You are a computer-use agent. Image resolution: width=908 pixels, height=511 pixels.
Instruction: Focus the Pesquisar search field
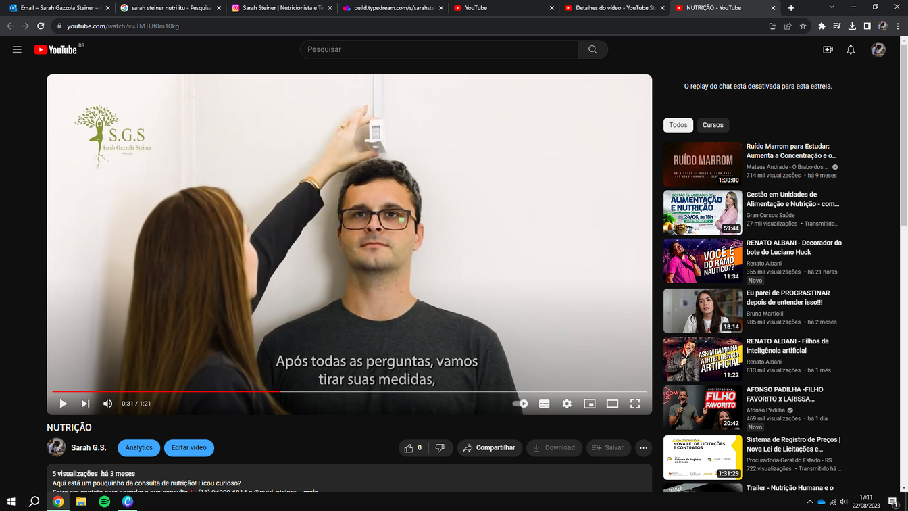pos(439,49)
